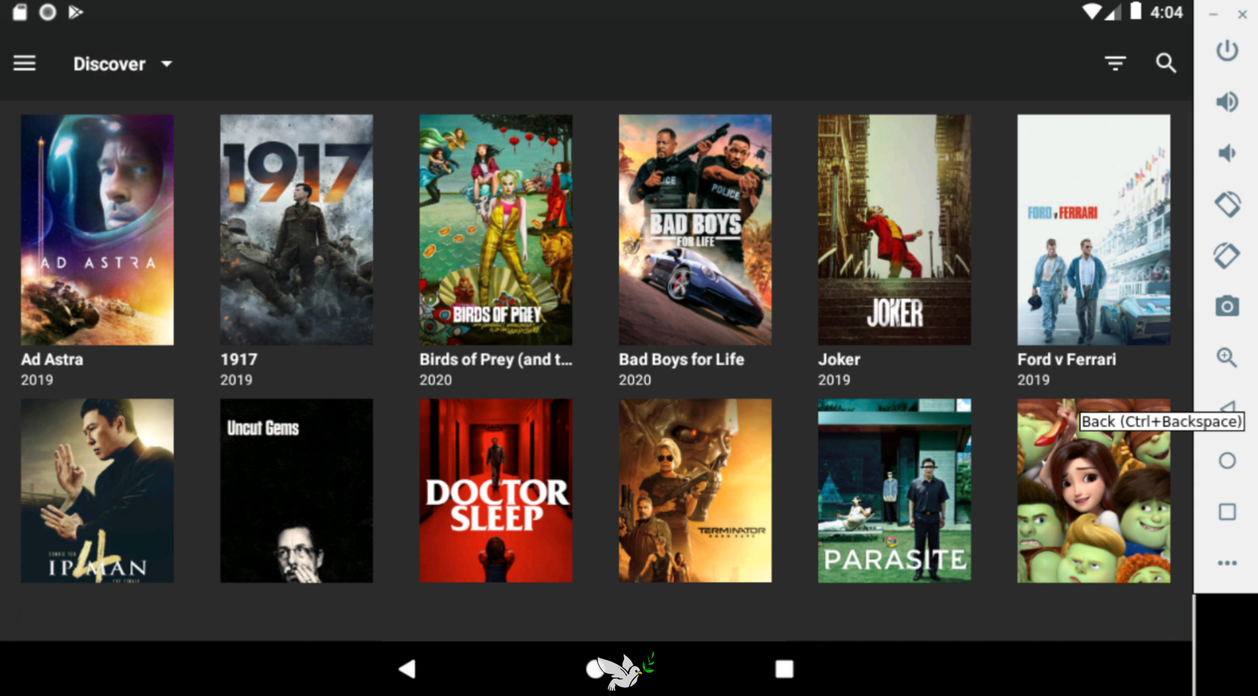Click the emulator volume up icon

point(1227,101)
